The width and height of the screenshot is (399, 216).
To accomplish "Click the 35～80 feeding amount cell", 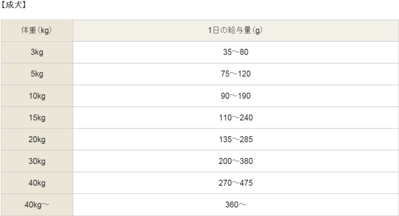I will [235, 52].
